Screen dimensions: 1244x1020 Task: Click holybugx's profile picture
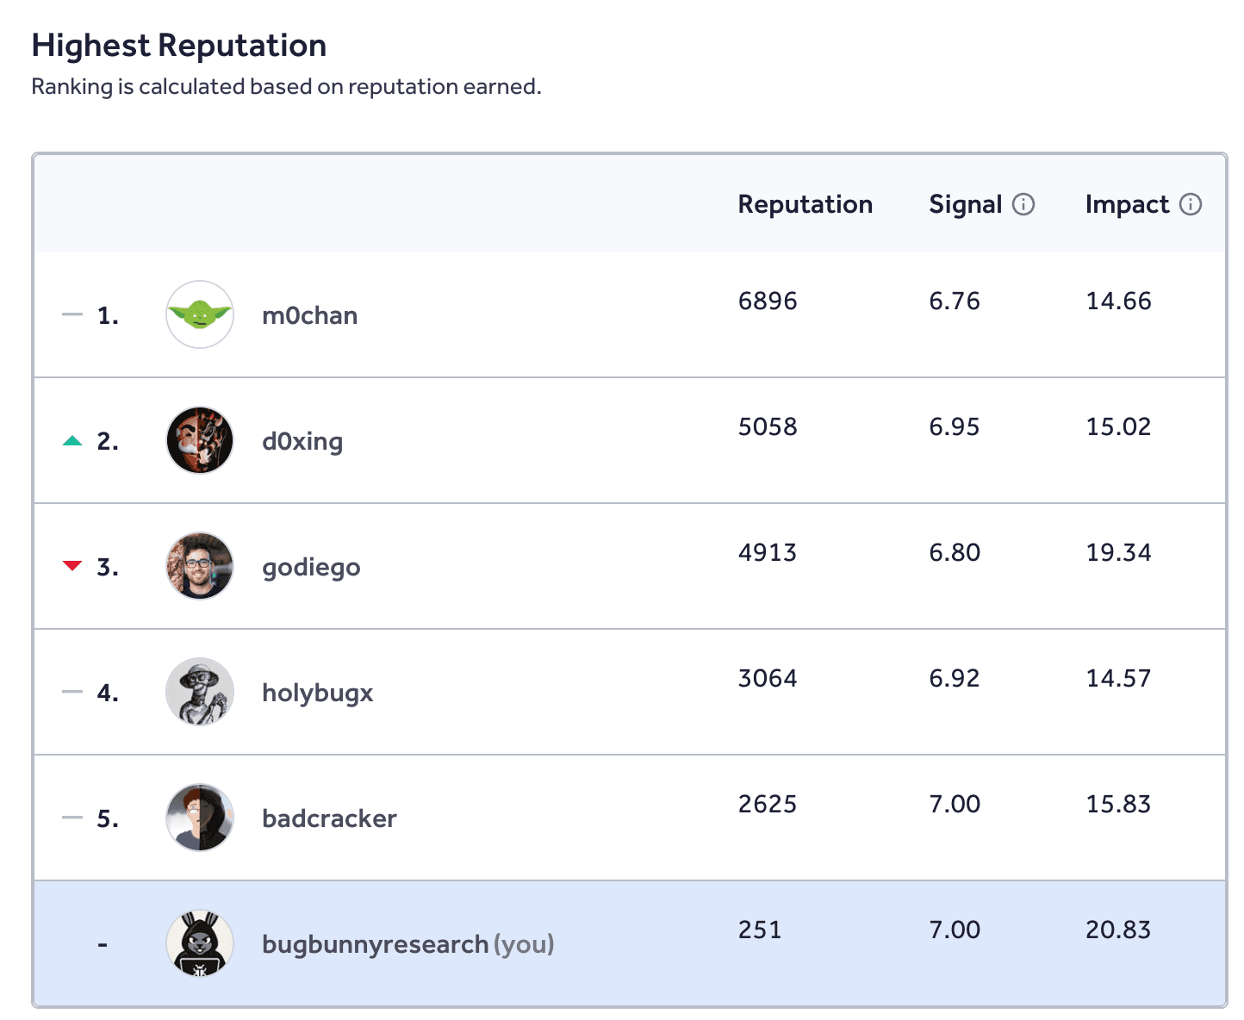[x=199, y=692]
